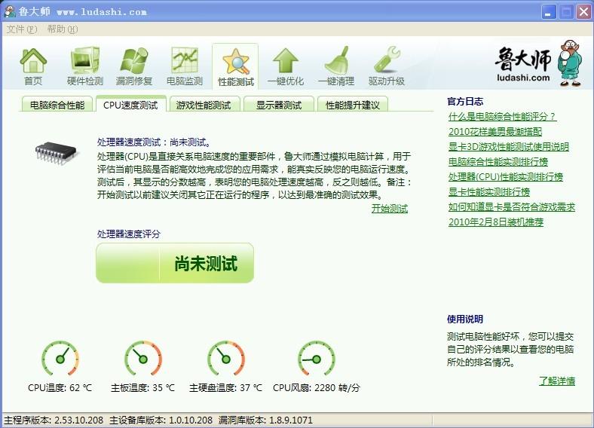The width and height of the screenshot is (594, 428).
Task: Open the 性能提升建议 tab
Action: pos(352,105)
